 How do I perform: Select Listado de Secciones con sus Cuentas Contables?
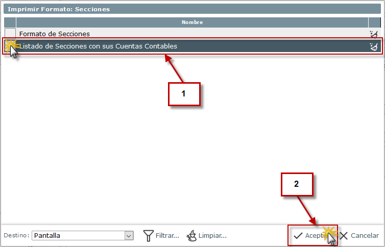(x=98, y=46)
